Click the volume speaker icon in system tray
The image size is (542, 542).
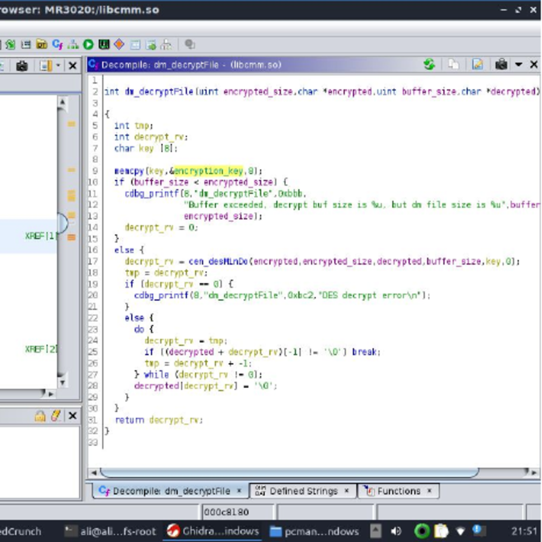[396, 531]
